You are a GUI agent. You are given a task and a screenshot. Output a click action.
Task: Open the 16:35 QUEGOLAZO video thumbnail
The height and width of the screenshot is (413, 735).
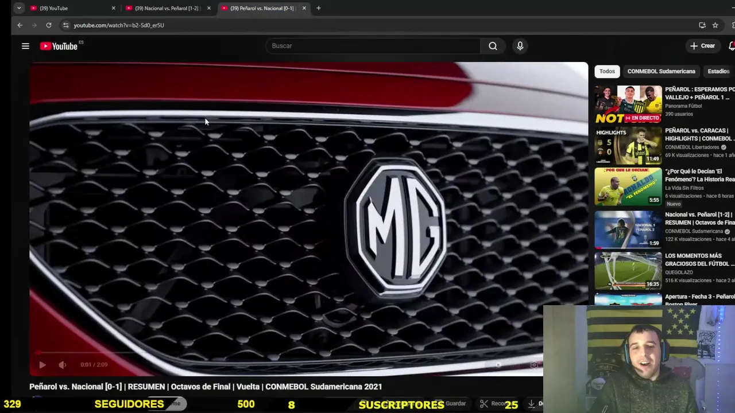coord(628,271)
